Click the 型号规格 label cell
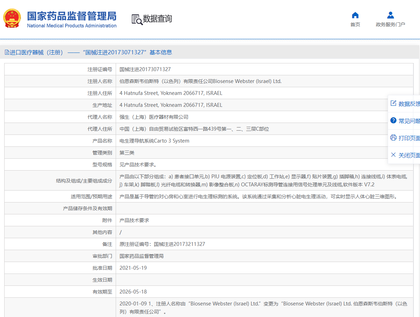The image size is (420, 317). 60,165
